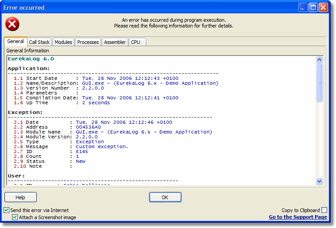This screenshot has width=336, height=228.
Task: Show the Processes tab
Action: click(88, 42)
